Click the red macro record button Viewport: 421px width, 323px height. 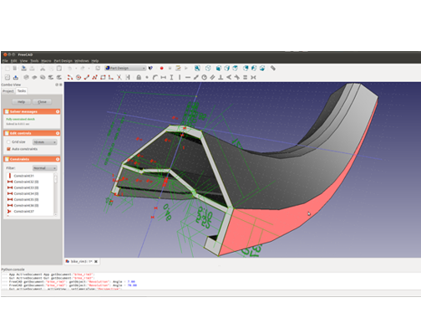(161, 69)
